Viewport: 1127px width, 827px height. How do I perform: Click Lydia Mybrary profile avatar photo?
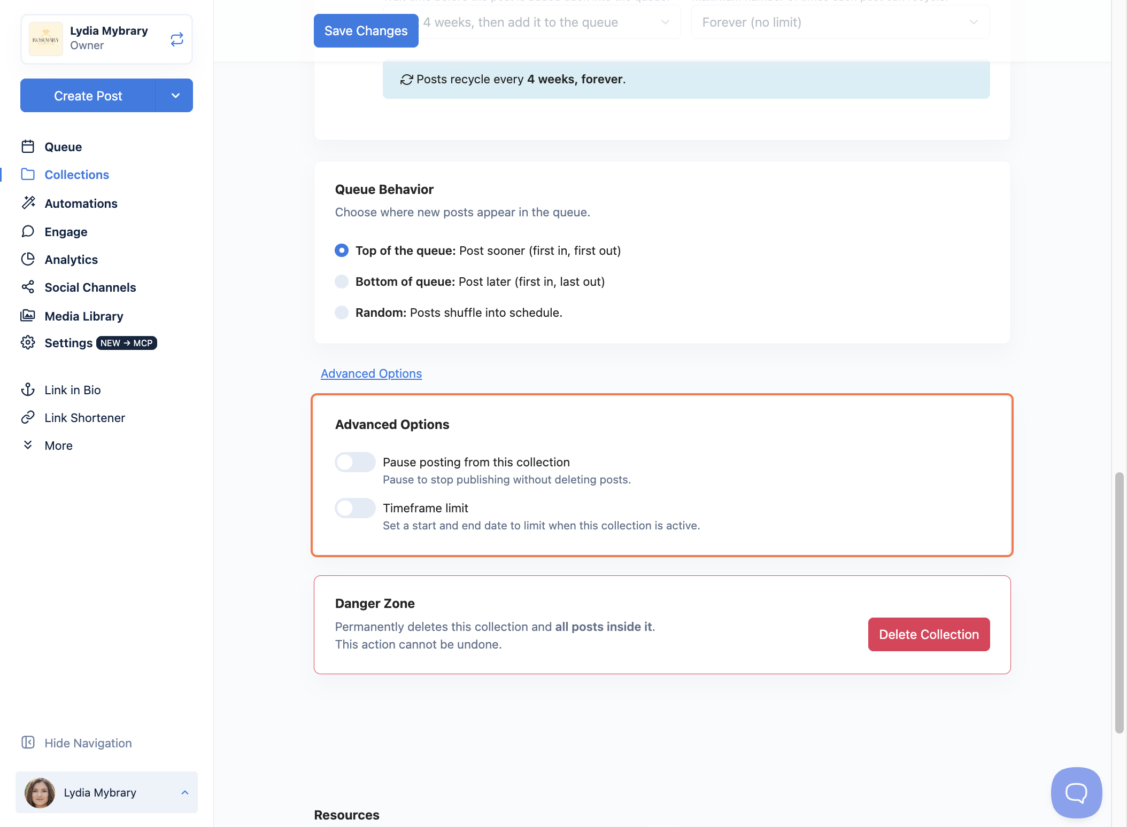40,793
